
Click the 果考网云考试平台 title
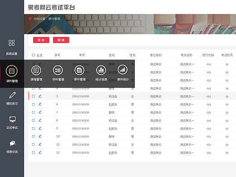click(51, 7)
